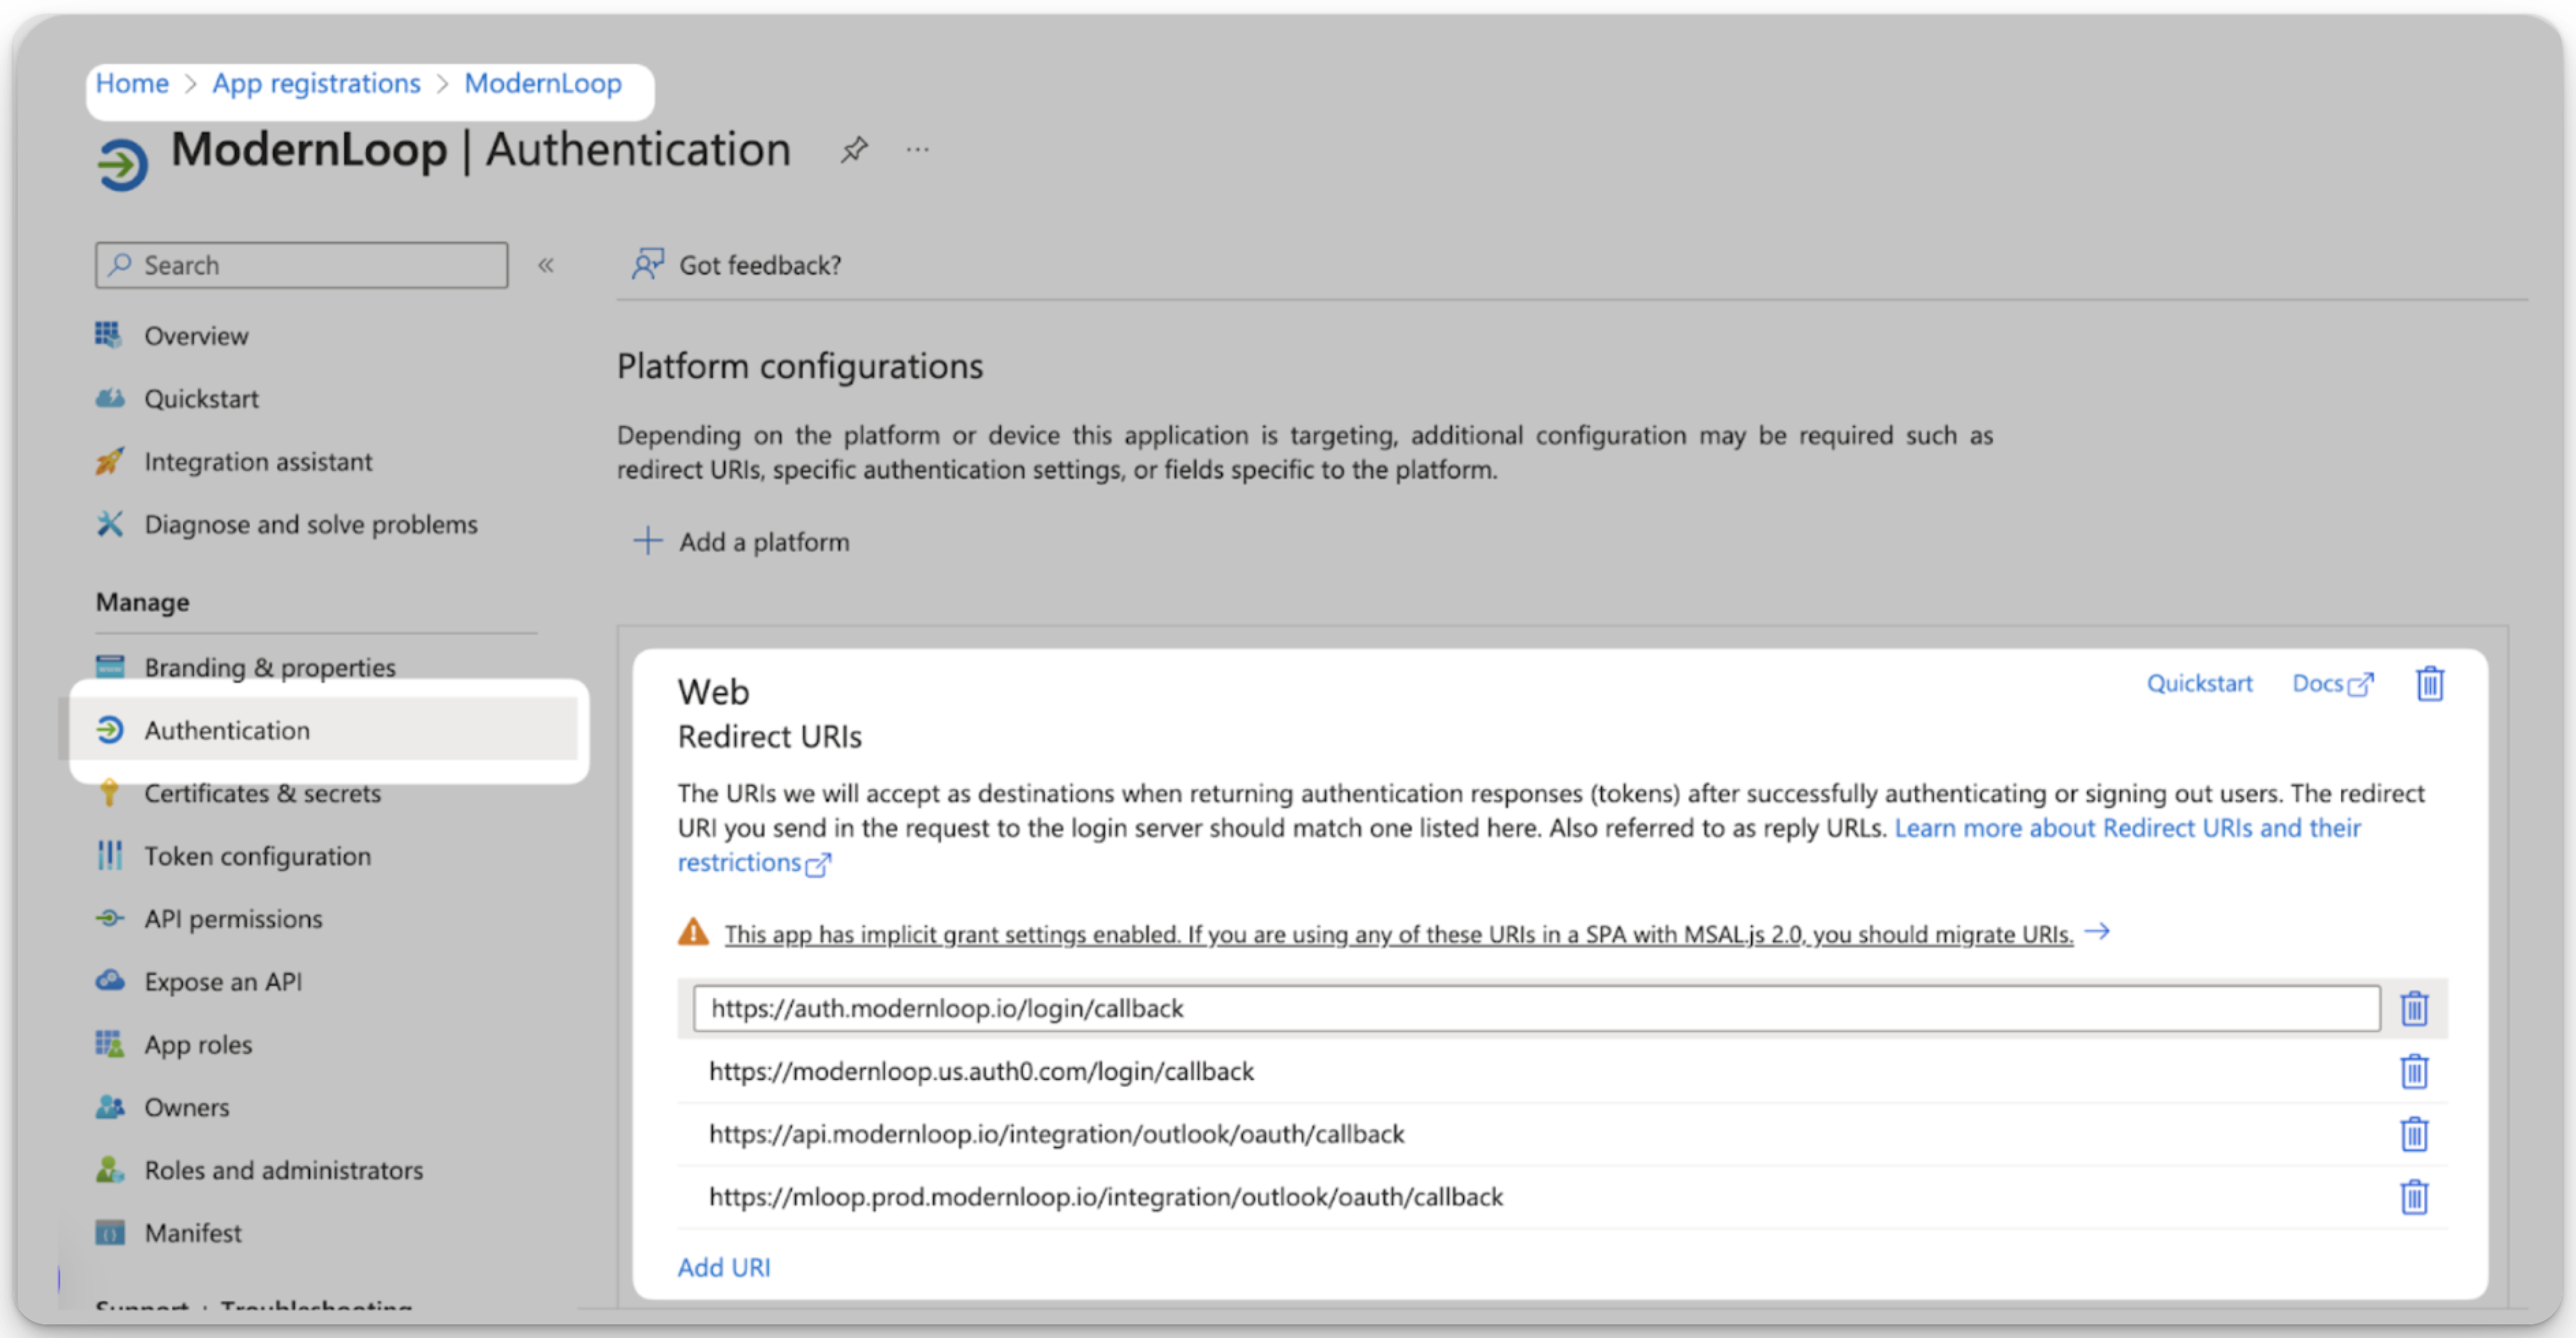Open Branding & properties
The height and width of the screenshot is (1338, 2576).
pos(270,668)
